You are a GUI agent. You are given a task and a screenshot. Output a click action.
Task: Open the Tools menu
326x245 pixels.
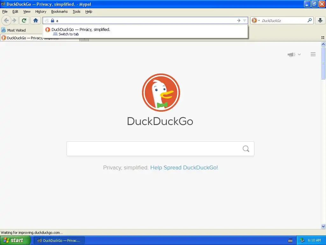[x=76, y=11]
